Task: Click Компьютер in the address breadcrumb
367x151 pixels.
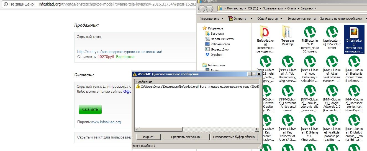Action: tap(235, 9)
